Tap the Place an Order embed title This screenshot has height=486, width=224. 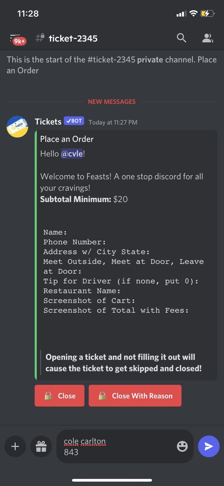[x=67, y=139]
